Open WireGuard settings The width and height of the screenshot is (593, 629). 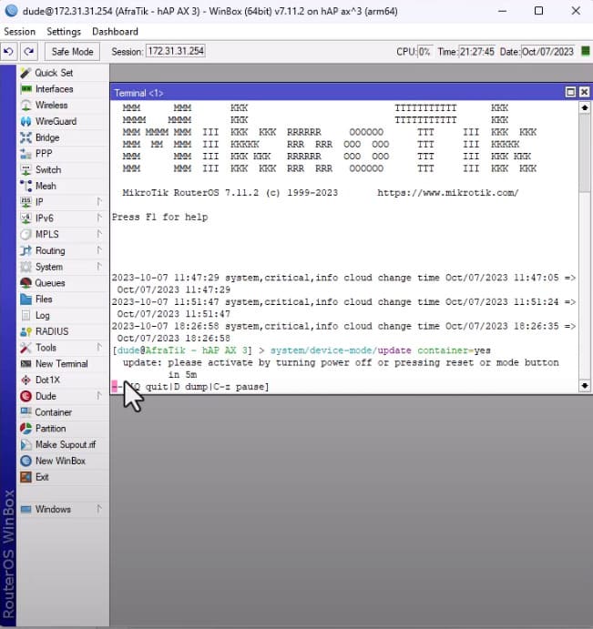56,121
